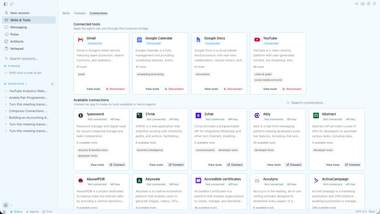Click the 'scheduling & booking' tag
The image size is (380, 214).
click(150, 74)
